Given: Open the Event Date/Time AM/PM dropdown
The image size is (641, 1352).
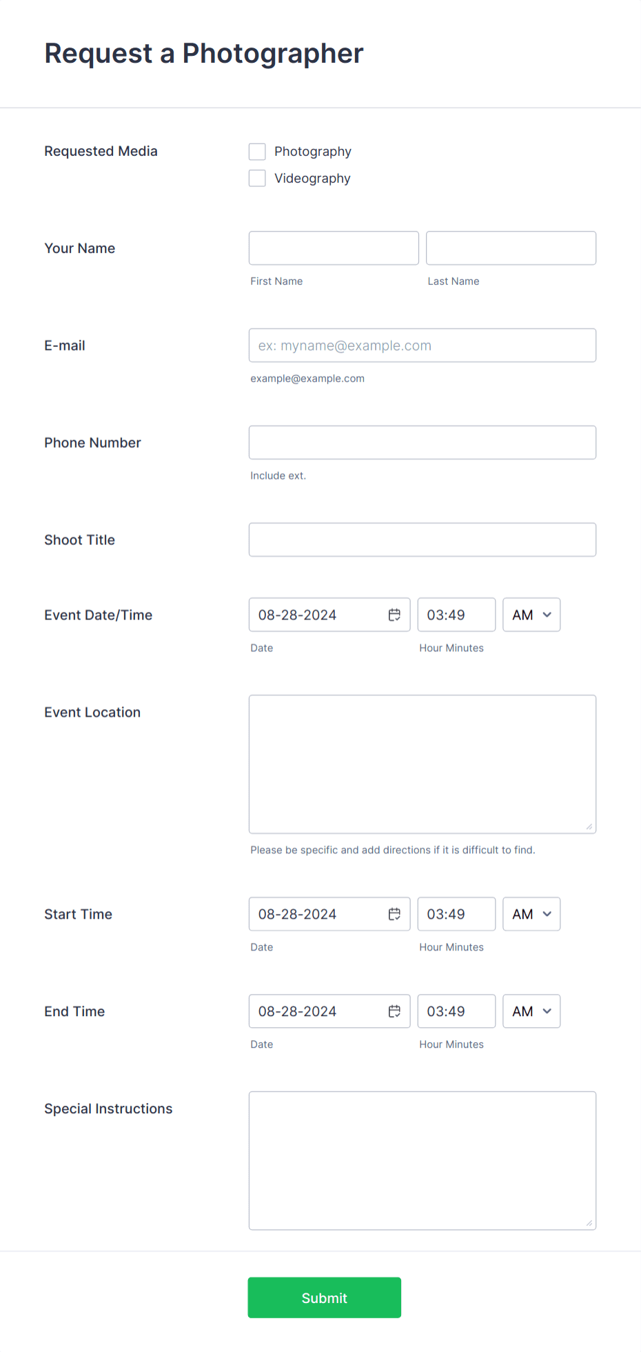Looking at the screenshot, I should click(531, 615).
